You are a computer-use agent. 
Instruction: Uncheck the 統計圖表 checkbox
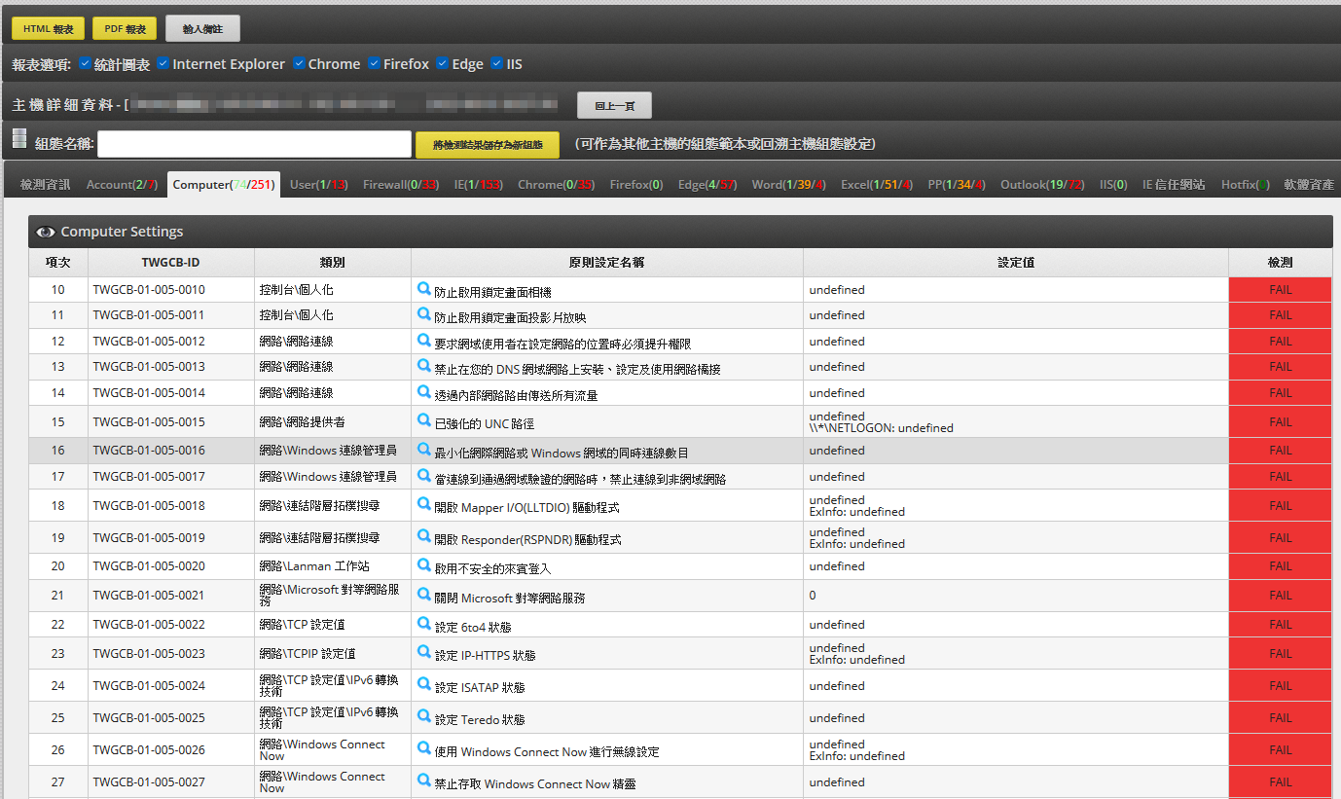(86, 63)
